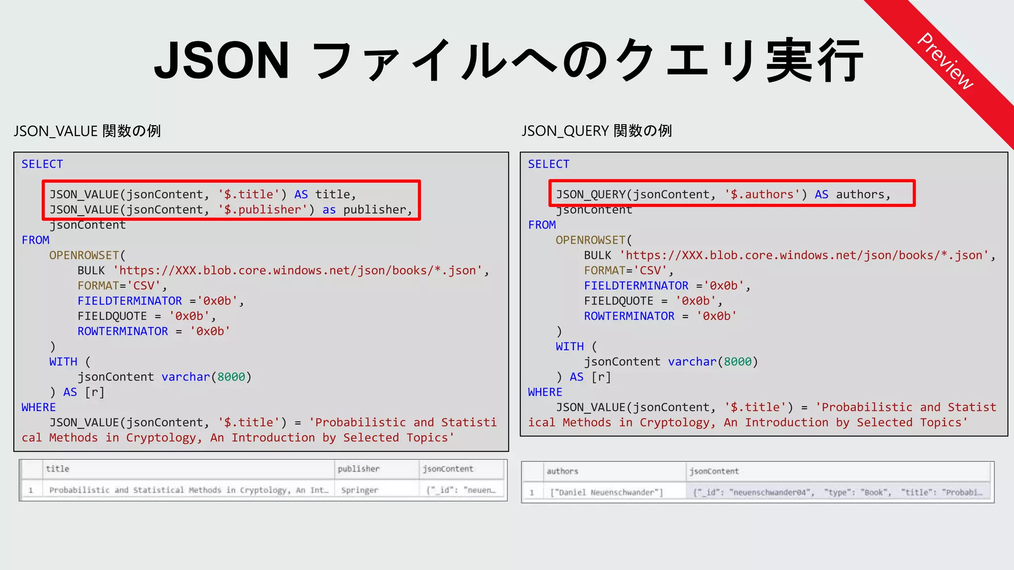Click the JSON_QUERY '$.authors' AS authors line
The image size is (1014, 570).
723,194
